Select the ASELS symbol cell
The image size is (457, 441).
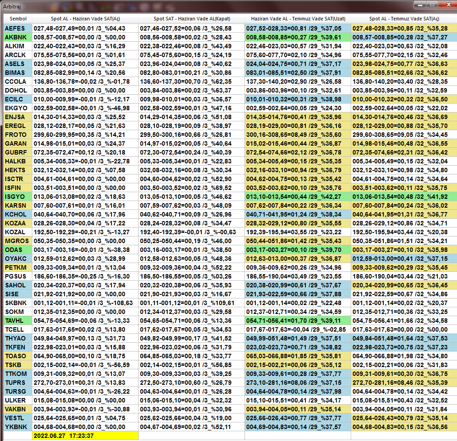pyautogui.click(x=17, y=64)
